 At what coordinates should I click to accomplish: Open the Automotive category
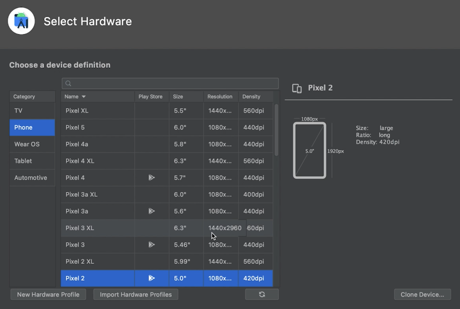[x=32, y=177]
